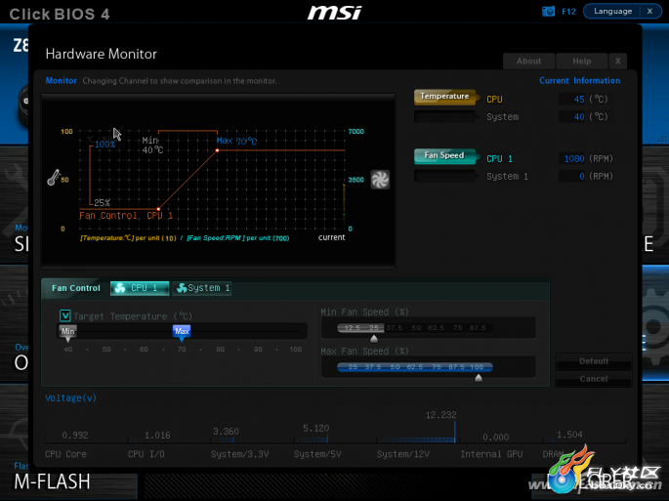Click the Max target temperature slider handle

pyautogui.click(x=182, y=332)
